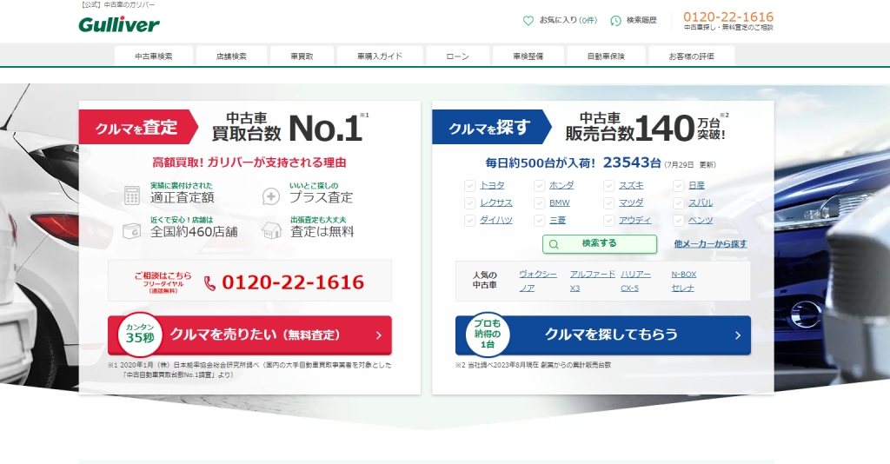Open the お客様の評価 tab
This screenshot has width=890, height=464.
691,56
